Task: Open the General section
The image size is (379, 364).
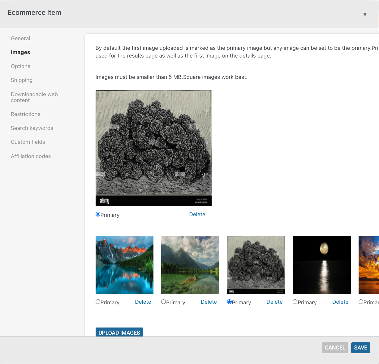Action: 20,38
